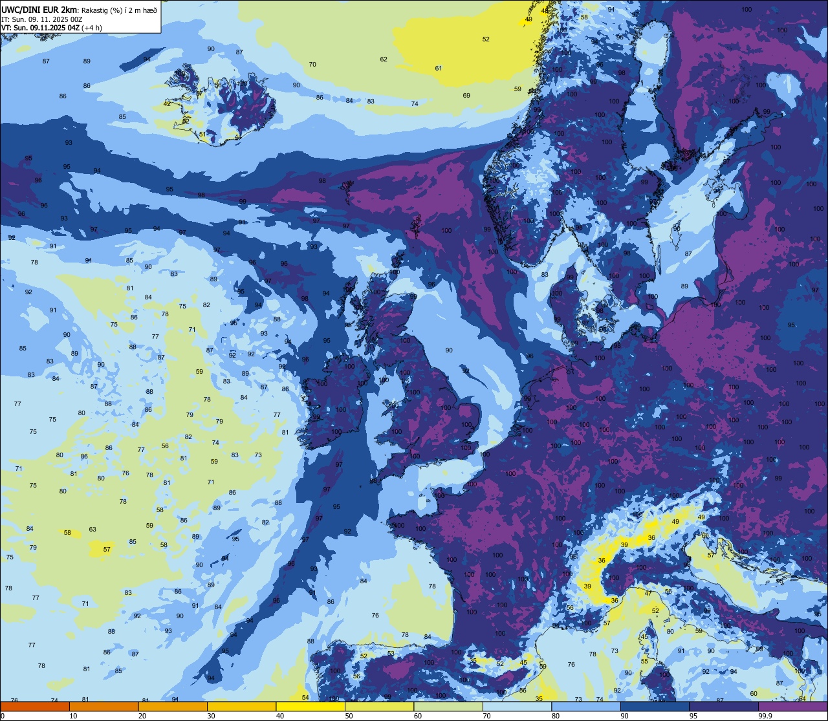Screen dimensions: 828x721
Task: Click the '40' label on the legend scale
Action: click(280, 716)
